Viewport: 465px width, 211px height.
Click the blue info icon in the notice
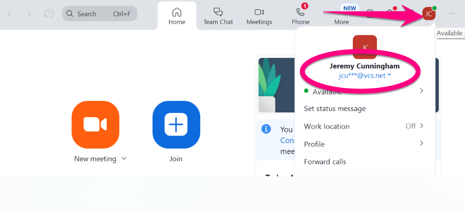(x=266, y=129)
